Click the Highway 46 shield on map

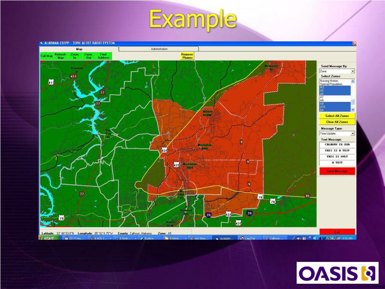pos(307,196)
